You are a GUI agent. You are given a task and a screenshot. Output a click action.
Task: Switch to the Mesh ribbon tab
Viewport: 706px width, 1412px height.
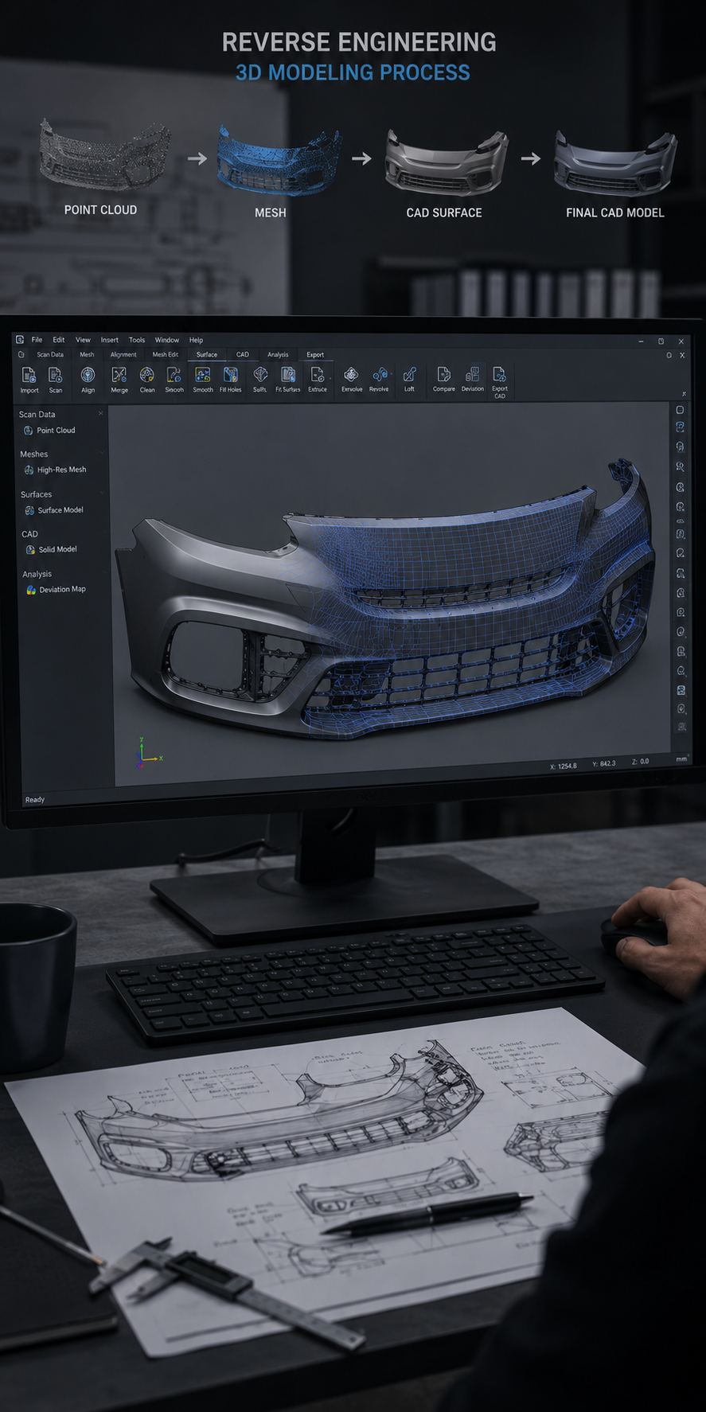87,355
